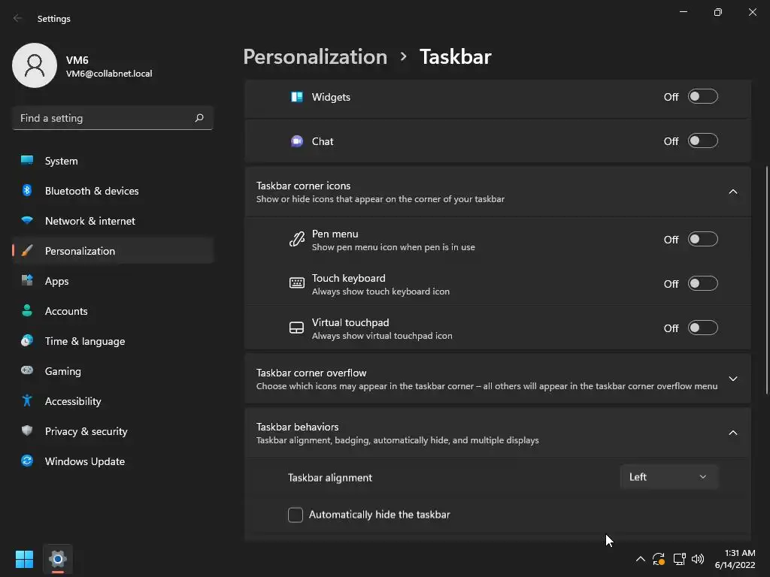The image size is (770, 577).
Task: Check Automatically hide the taskbar
Action: (x=296, y=515)
